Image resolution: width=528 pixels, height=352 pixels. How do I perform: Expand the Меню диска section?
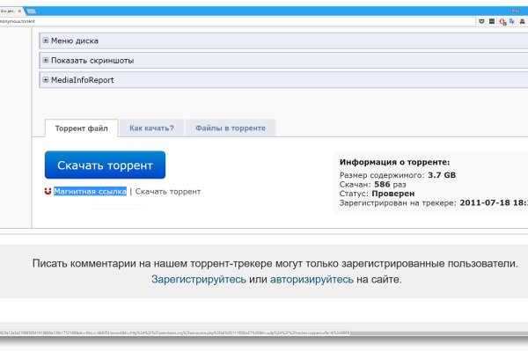tap(47, 40)
